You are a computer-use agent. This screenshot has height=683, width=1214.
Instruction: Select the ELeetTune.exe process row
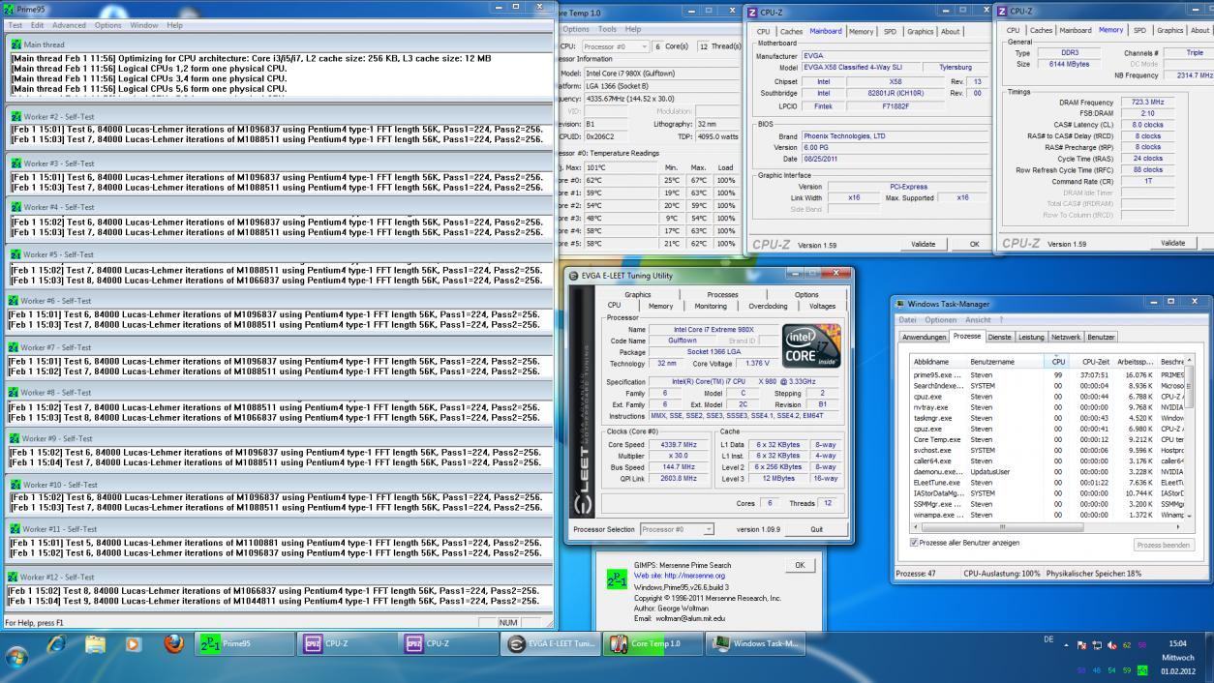pyautogui.click(x=1047, y=483)
